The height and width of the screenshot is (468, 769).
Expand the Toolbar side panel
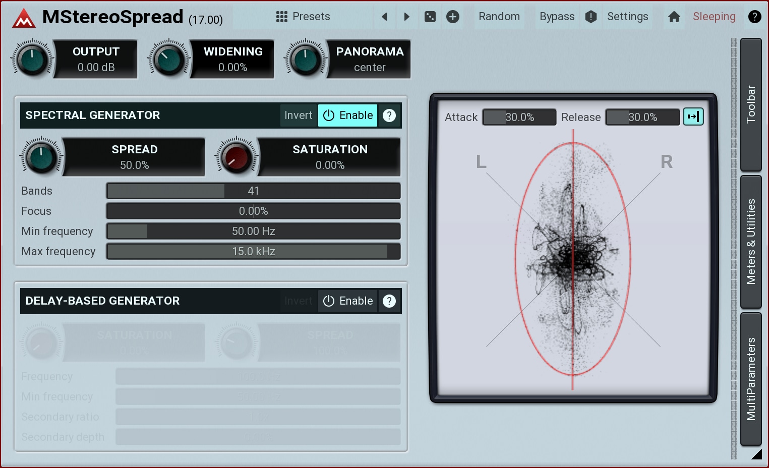751,104
